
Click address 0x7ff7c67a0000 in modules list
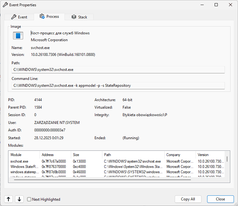54,161
